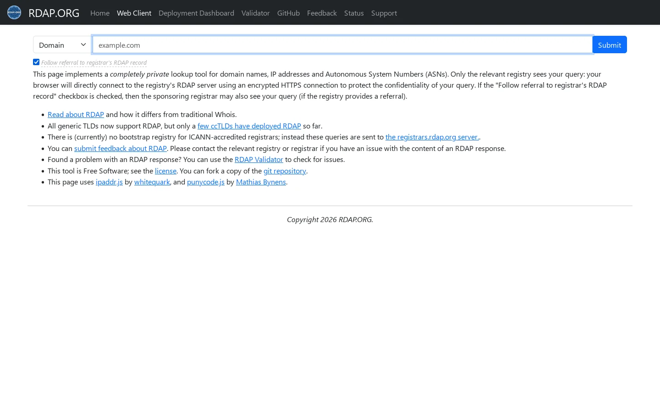Open the 'RDAP Validator' link in the list
The width and height of the screenshot is (660, 413).
point(259,159)
